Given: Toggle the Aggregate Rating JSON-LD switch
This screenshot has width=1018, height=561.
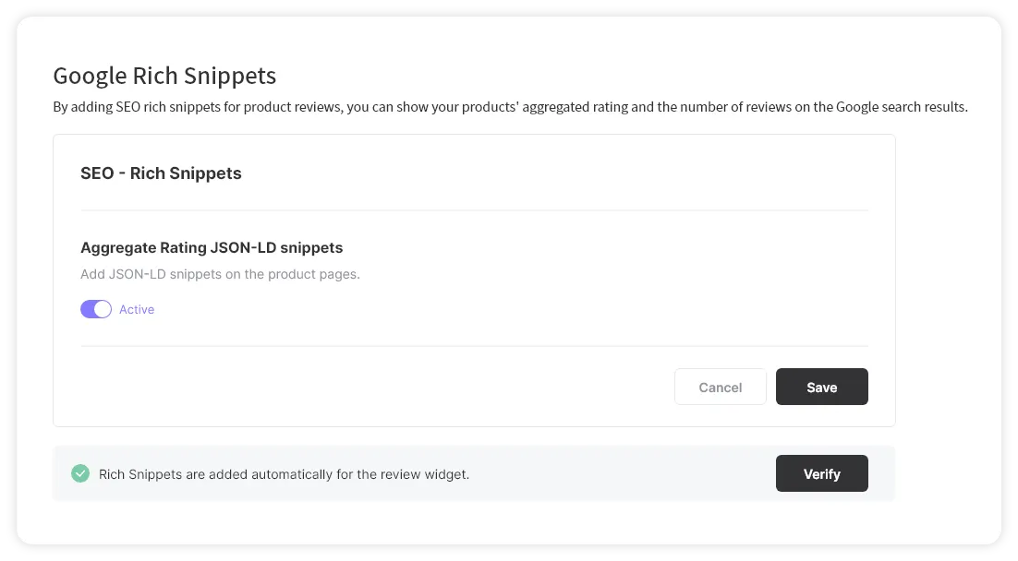Looking at the screenshot, I should pos(96,310).
